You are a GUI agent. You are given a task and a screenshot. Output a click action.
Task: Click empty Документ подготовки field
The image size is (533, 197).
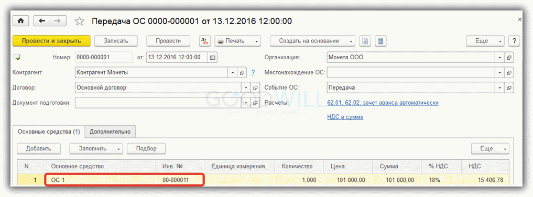[x=158, y=103]
